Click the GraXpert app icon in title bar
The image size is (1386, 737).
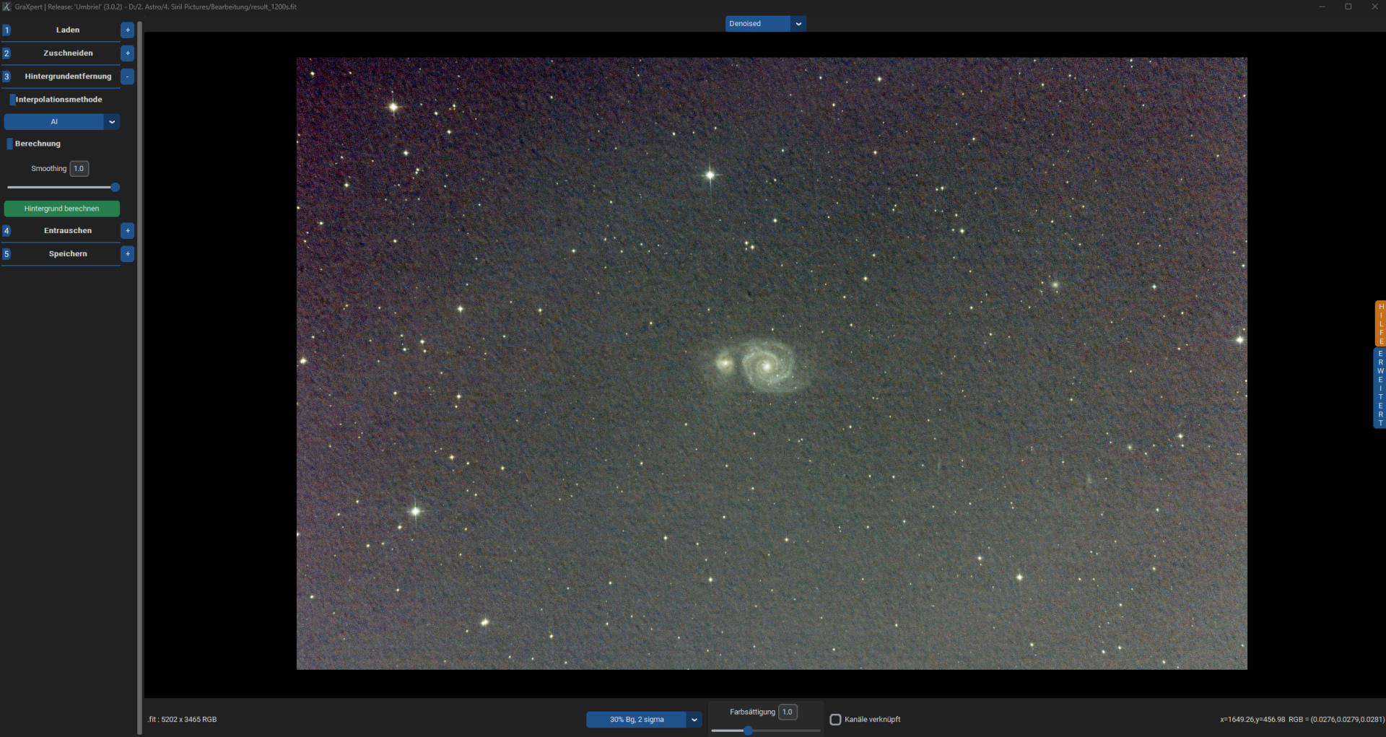(x=6, y=6)
